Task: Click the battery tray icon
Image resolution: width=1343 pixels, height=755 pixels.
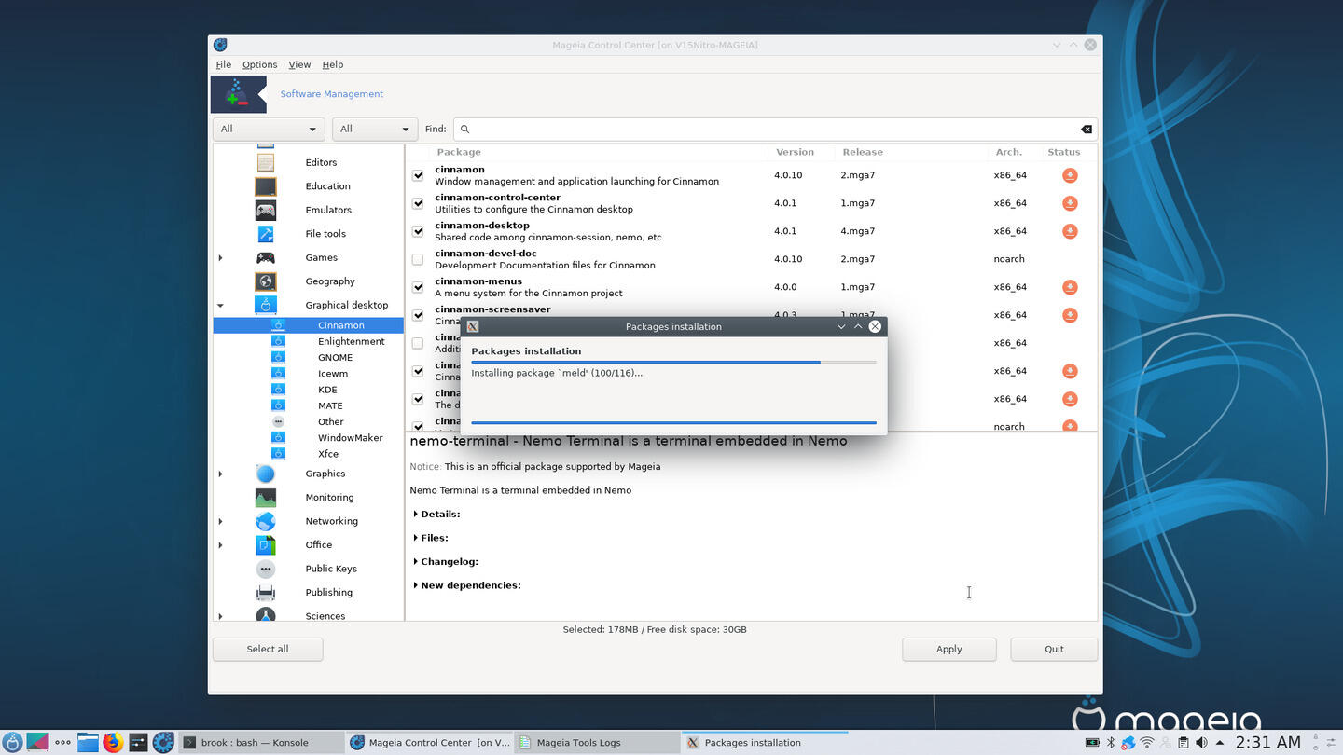Action: point(1092,743)
